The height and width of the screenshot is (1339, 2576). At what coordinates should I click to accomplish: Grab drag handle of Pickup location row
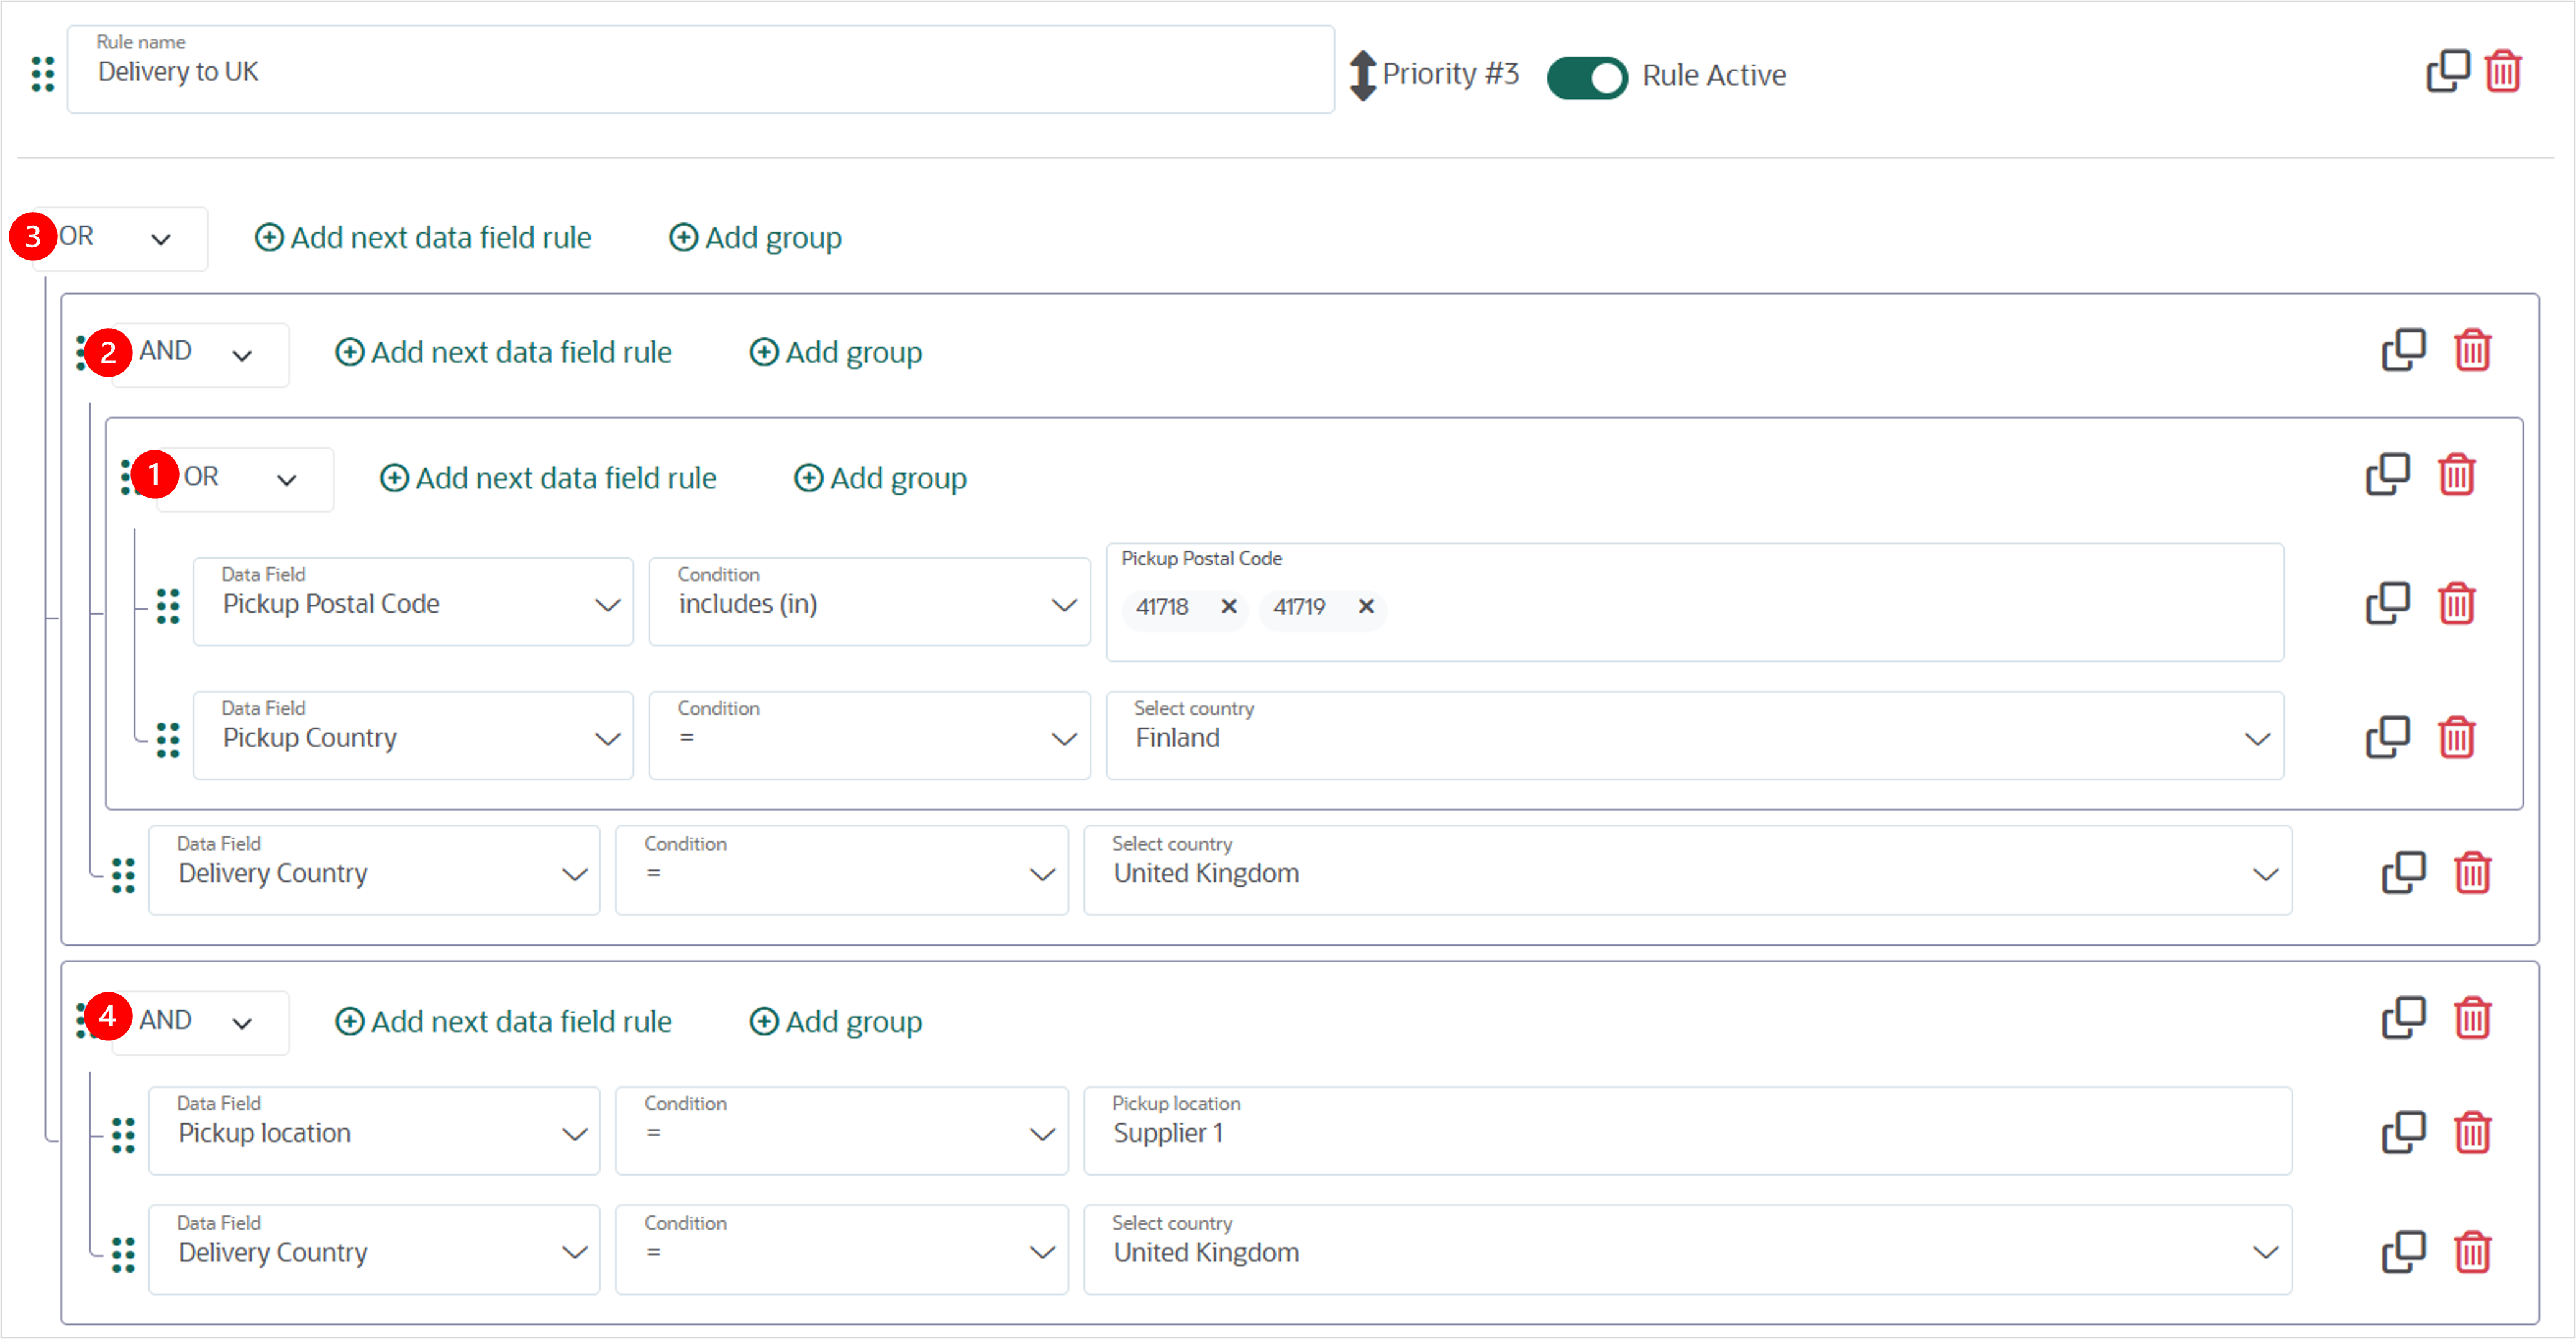pos(123,1135)
